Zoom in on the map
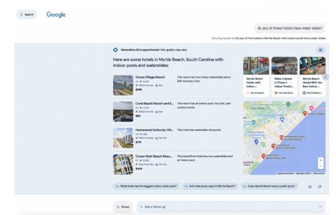Viewport: 336px width, 215px height. click(321, 160)
